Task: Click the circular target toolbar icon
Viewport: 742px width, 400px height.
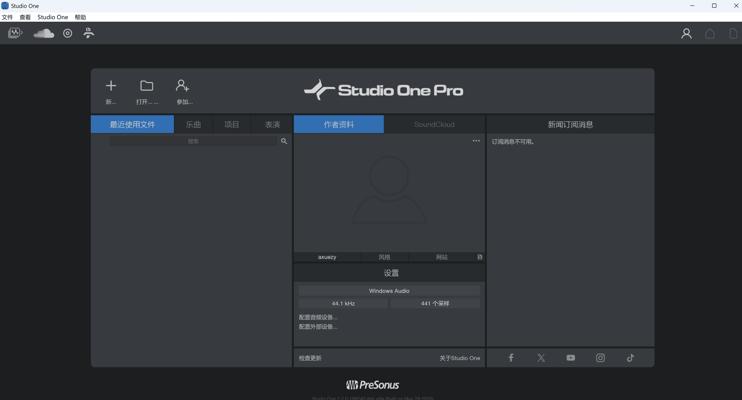Action: pos(68,33)
